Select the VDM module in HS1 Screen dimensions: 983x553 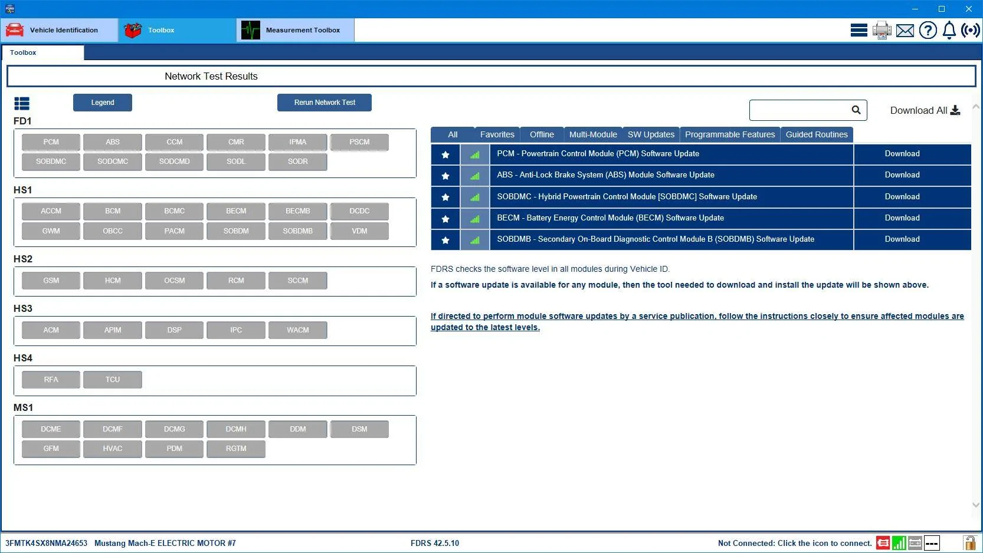point(359,231)
